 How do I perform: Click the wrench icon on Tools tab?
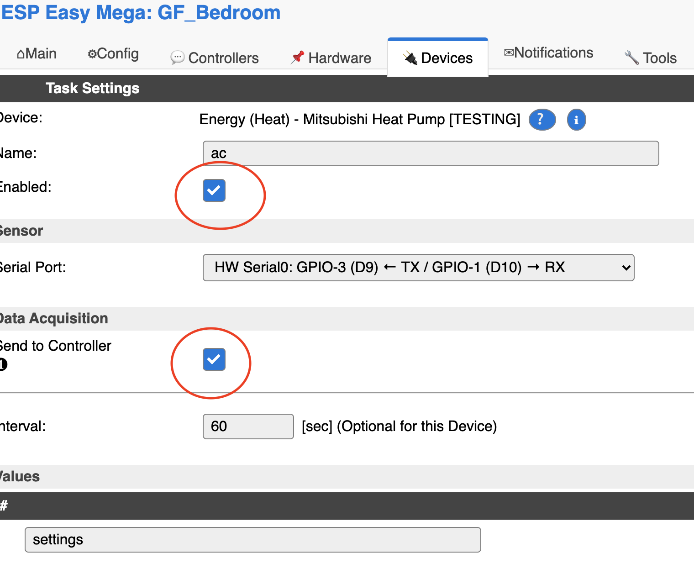(632, 58)
